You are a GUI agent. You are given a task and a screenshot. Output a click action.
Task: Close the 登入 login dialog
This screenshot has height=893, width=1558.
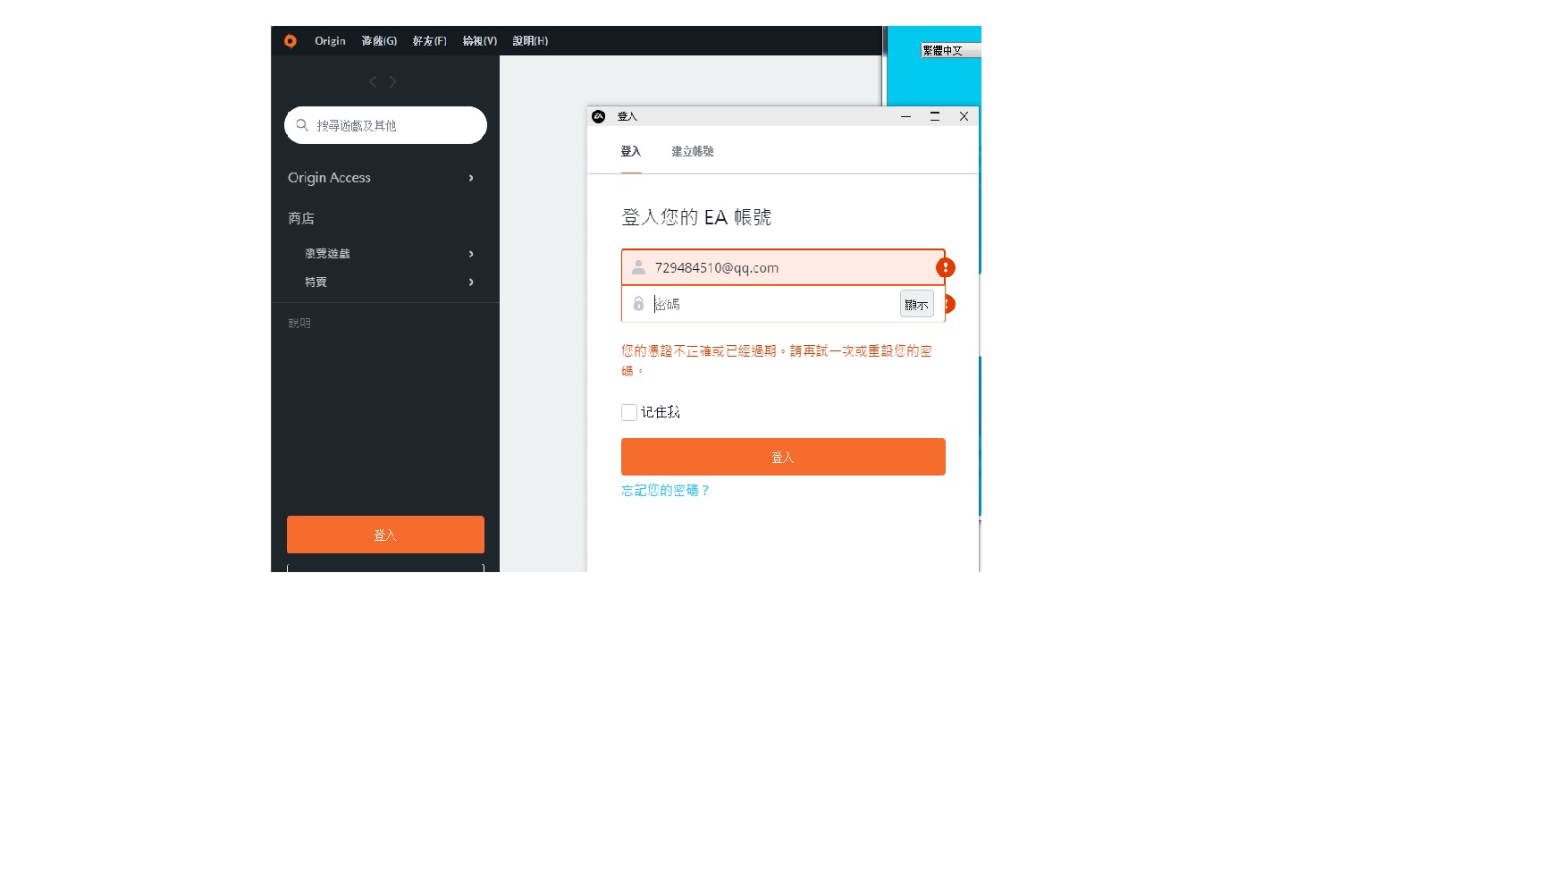pyautogui.click(x=964, y=116)
